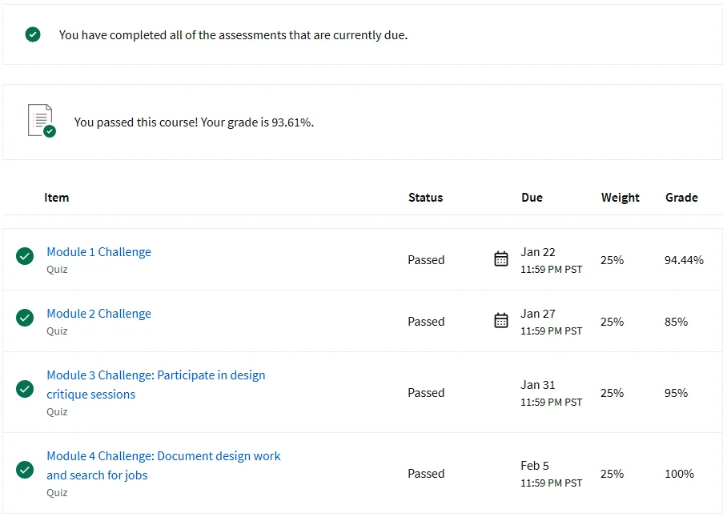
Task: Click the Feb 5 due date
Action: pos(535,466)
